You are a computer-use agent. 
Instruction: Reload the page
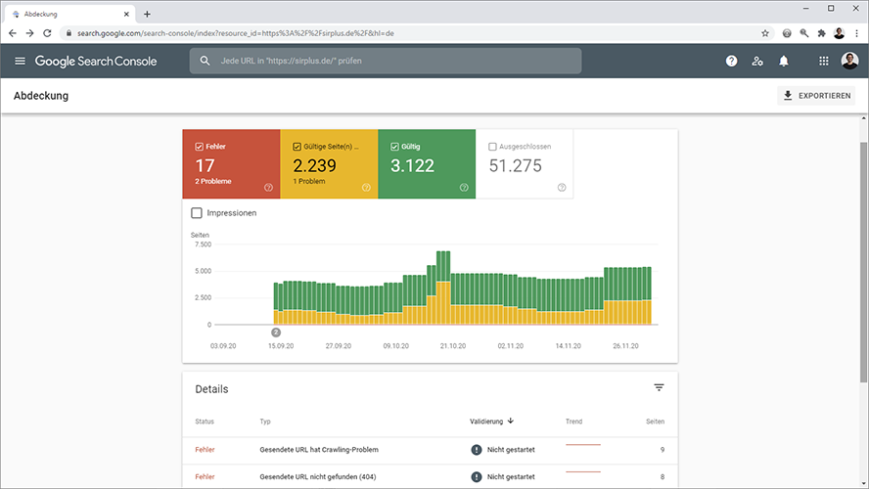coord(47,33)
